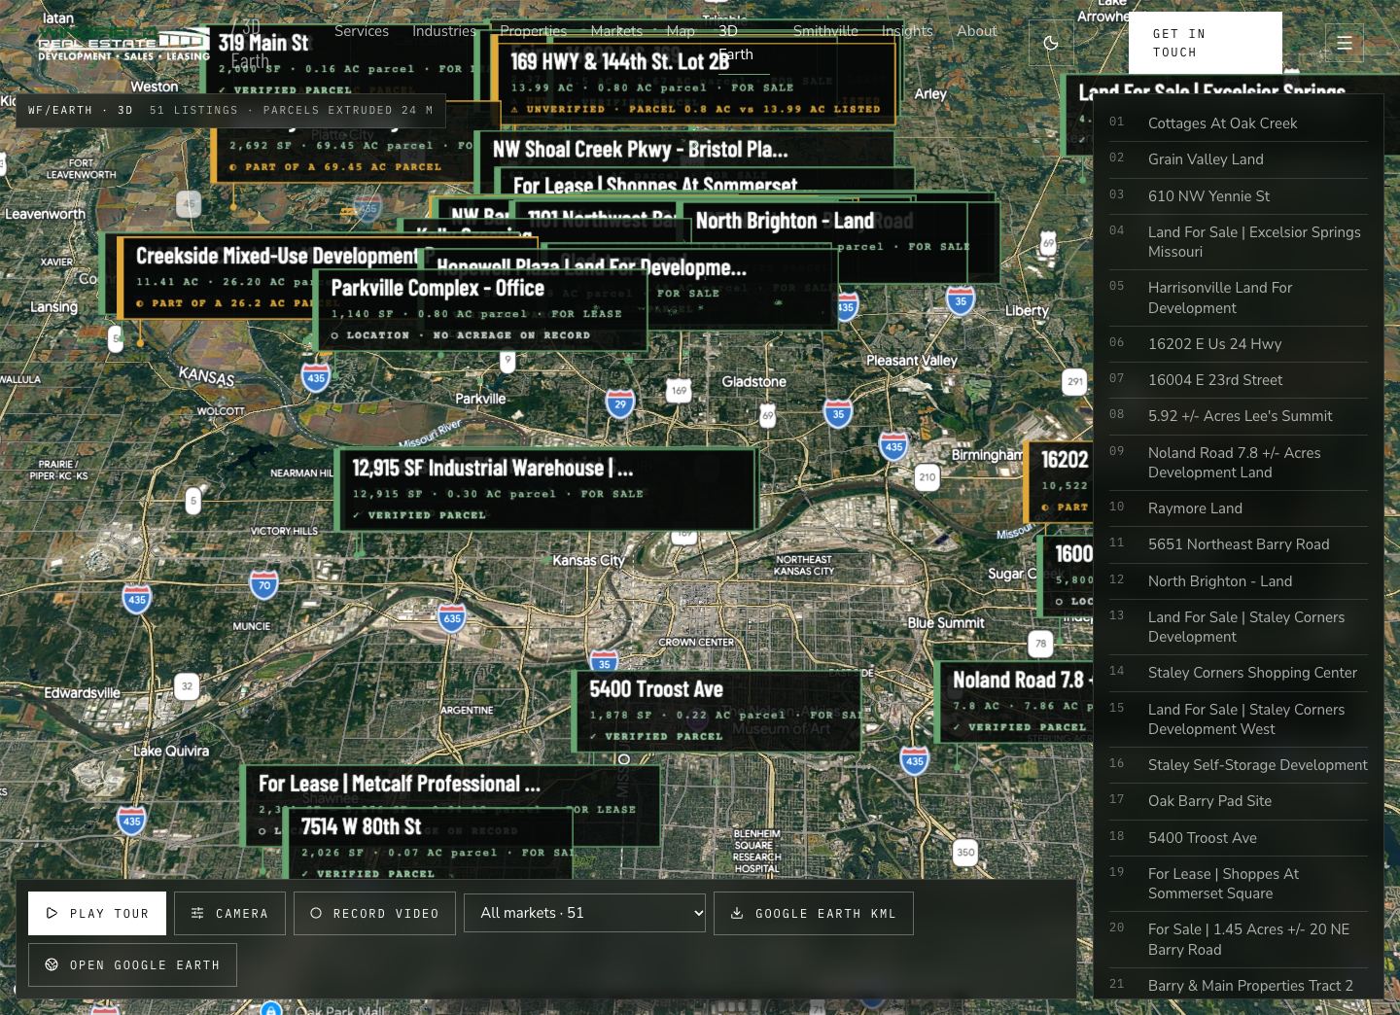Open the hamburger menu icon
1400x1015 pixels.
point(1345,43)
